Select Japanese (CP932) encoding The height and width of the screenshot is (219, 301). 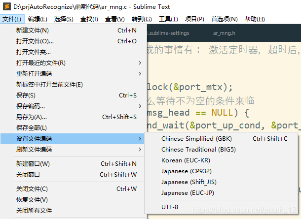tap(221, 171)
